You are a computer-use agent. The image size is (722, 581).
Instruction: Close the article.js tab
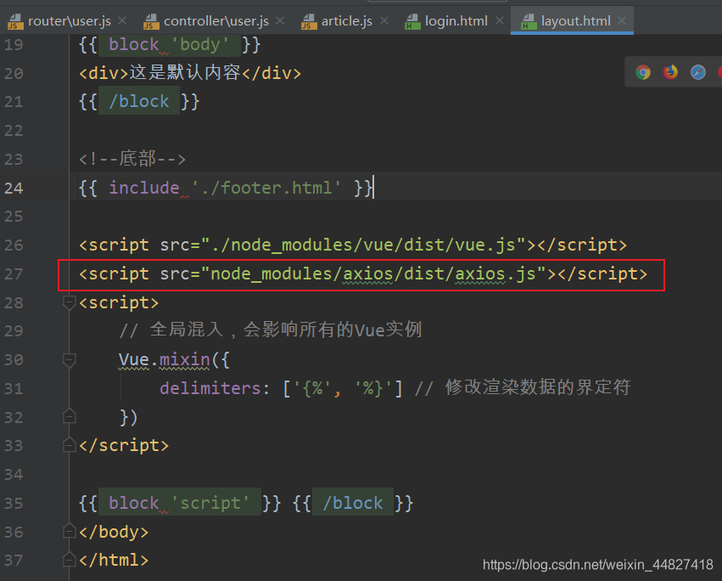(384, 20)
